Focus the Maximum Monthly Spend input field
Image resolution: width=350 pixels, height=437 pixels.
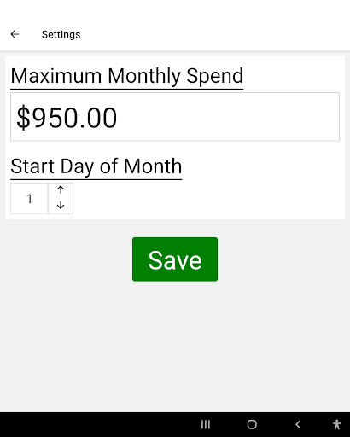175,117
